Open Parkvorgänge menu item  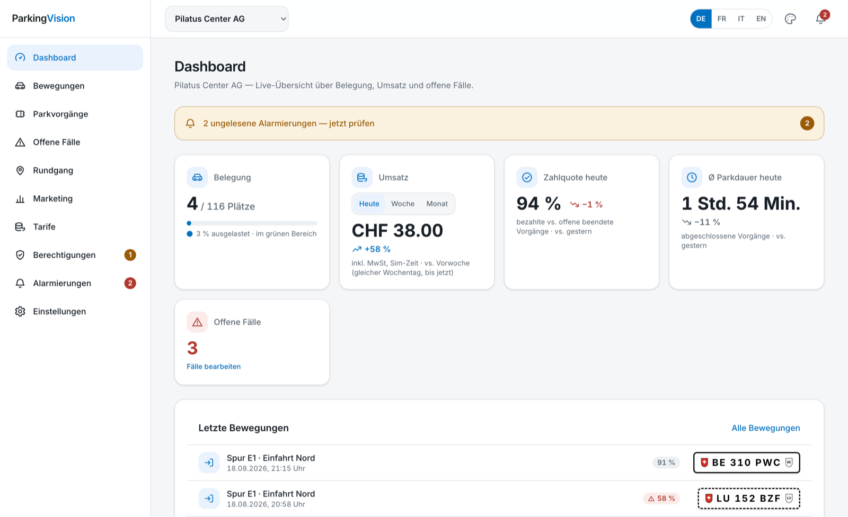[x=75, y=114]
